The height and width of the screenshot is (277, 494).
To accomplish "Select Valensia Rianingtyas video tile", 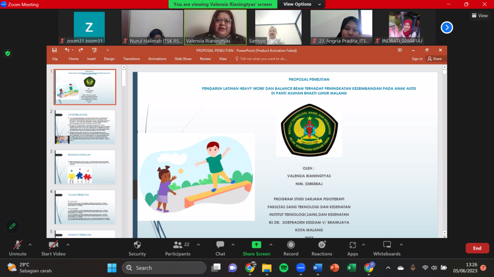I will (x=215, y=27).
